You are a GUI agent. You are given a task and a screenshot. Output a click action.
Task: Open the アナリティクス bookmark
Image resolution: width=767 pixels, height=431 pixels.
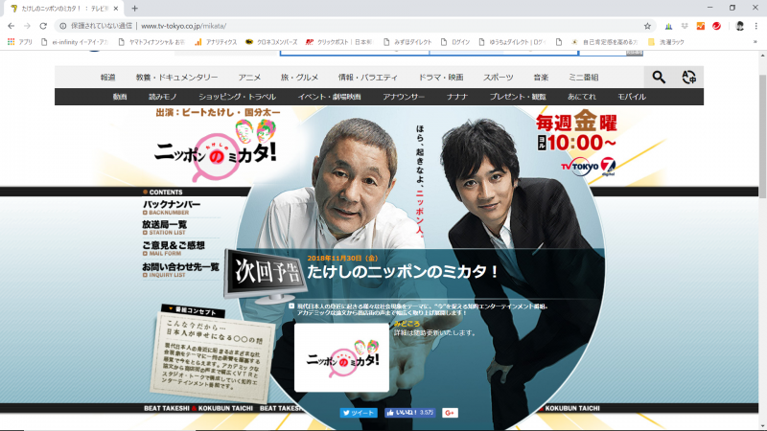pyautogui.click(x=216, y=42)
